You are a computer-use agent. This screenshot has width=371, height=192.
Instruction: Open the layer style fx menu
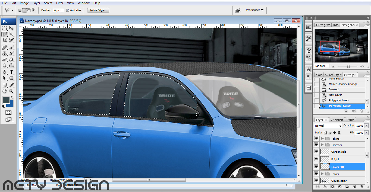pyautogui.click(x=325, y=187)
